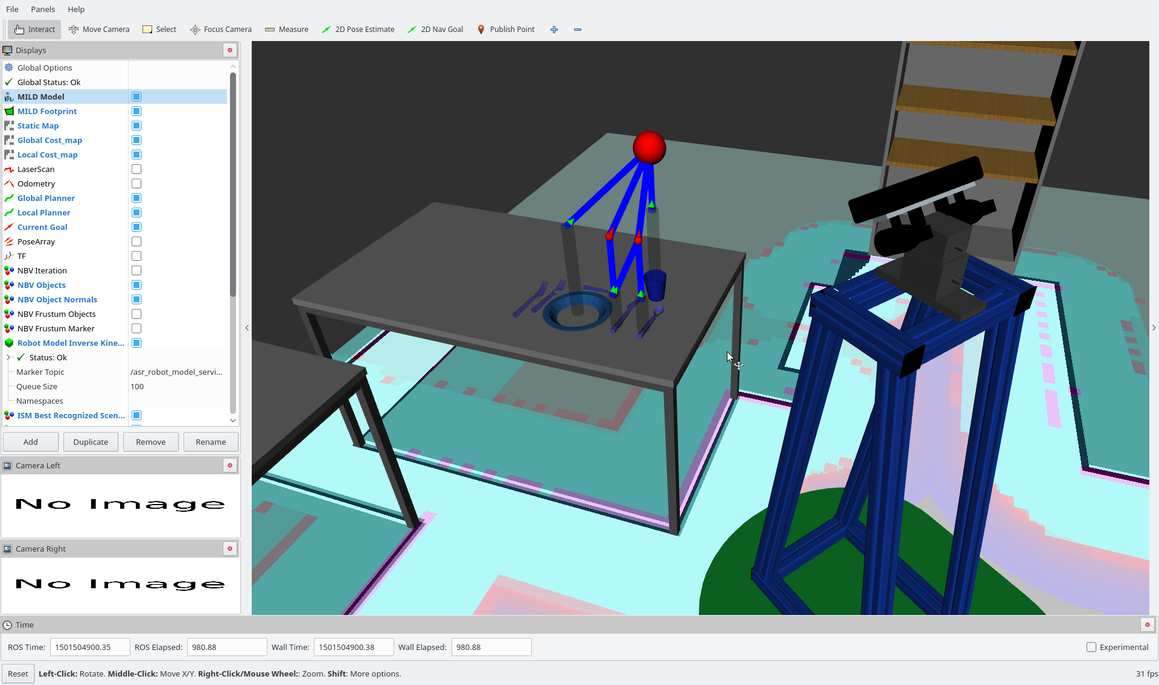Click the plus add-tool icon
The height and width of the screenshot is (685, 1159).
tap(554, 29)
